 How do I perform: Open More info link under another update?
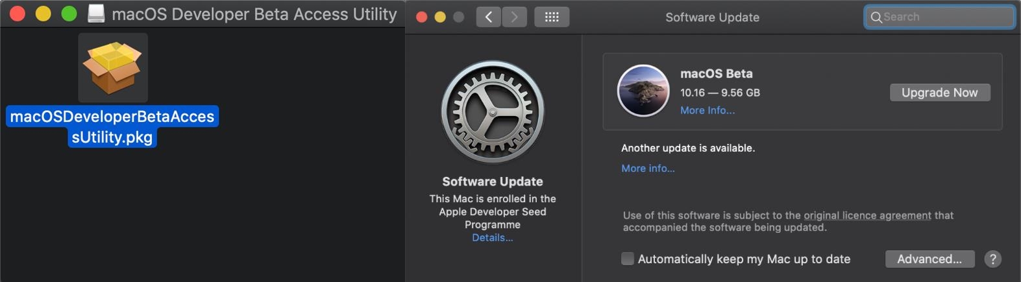pos(648,168)
